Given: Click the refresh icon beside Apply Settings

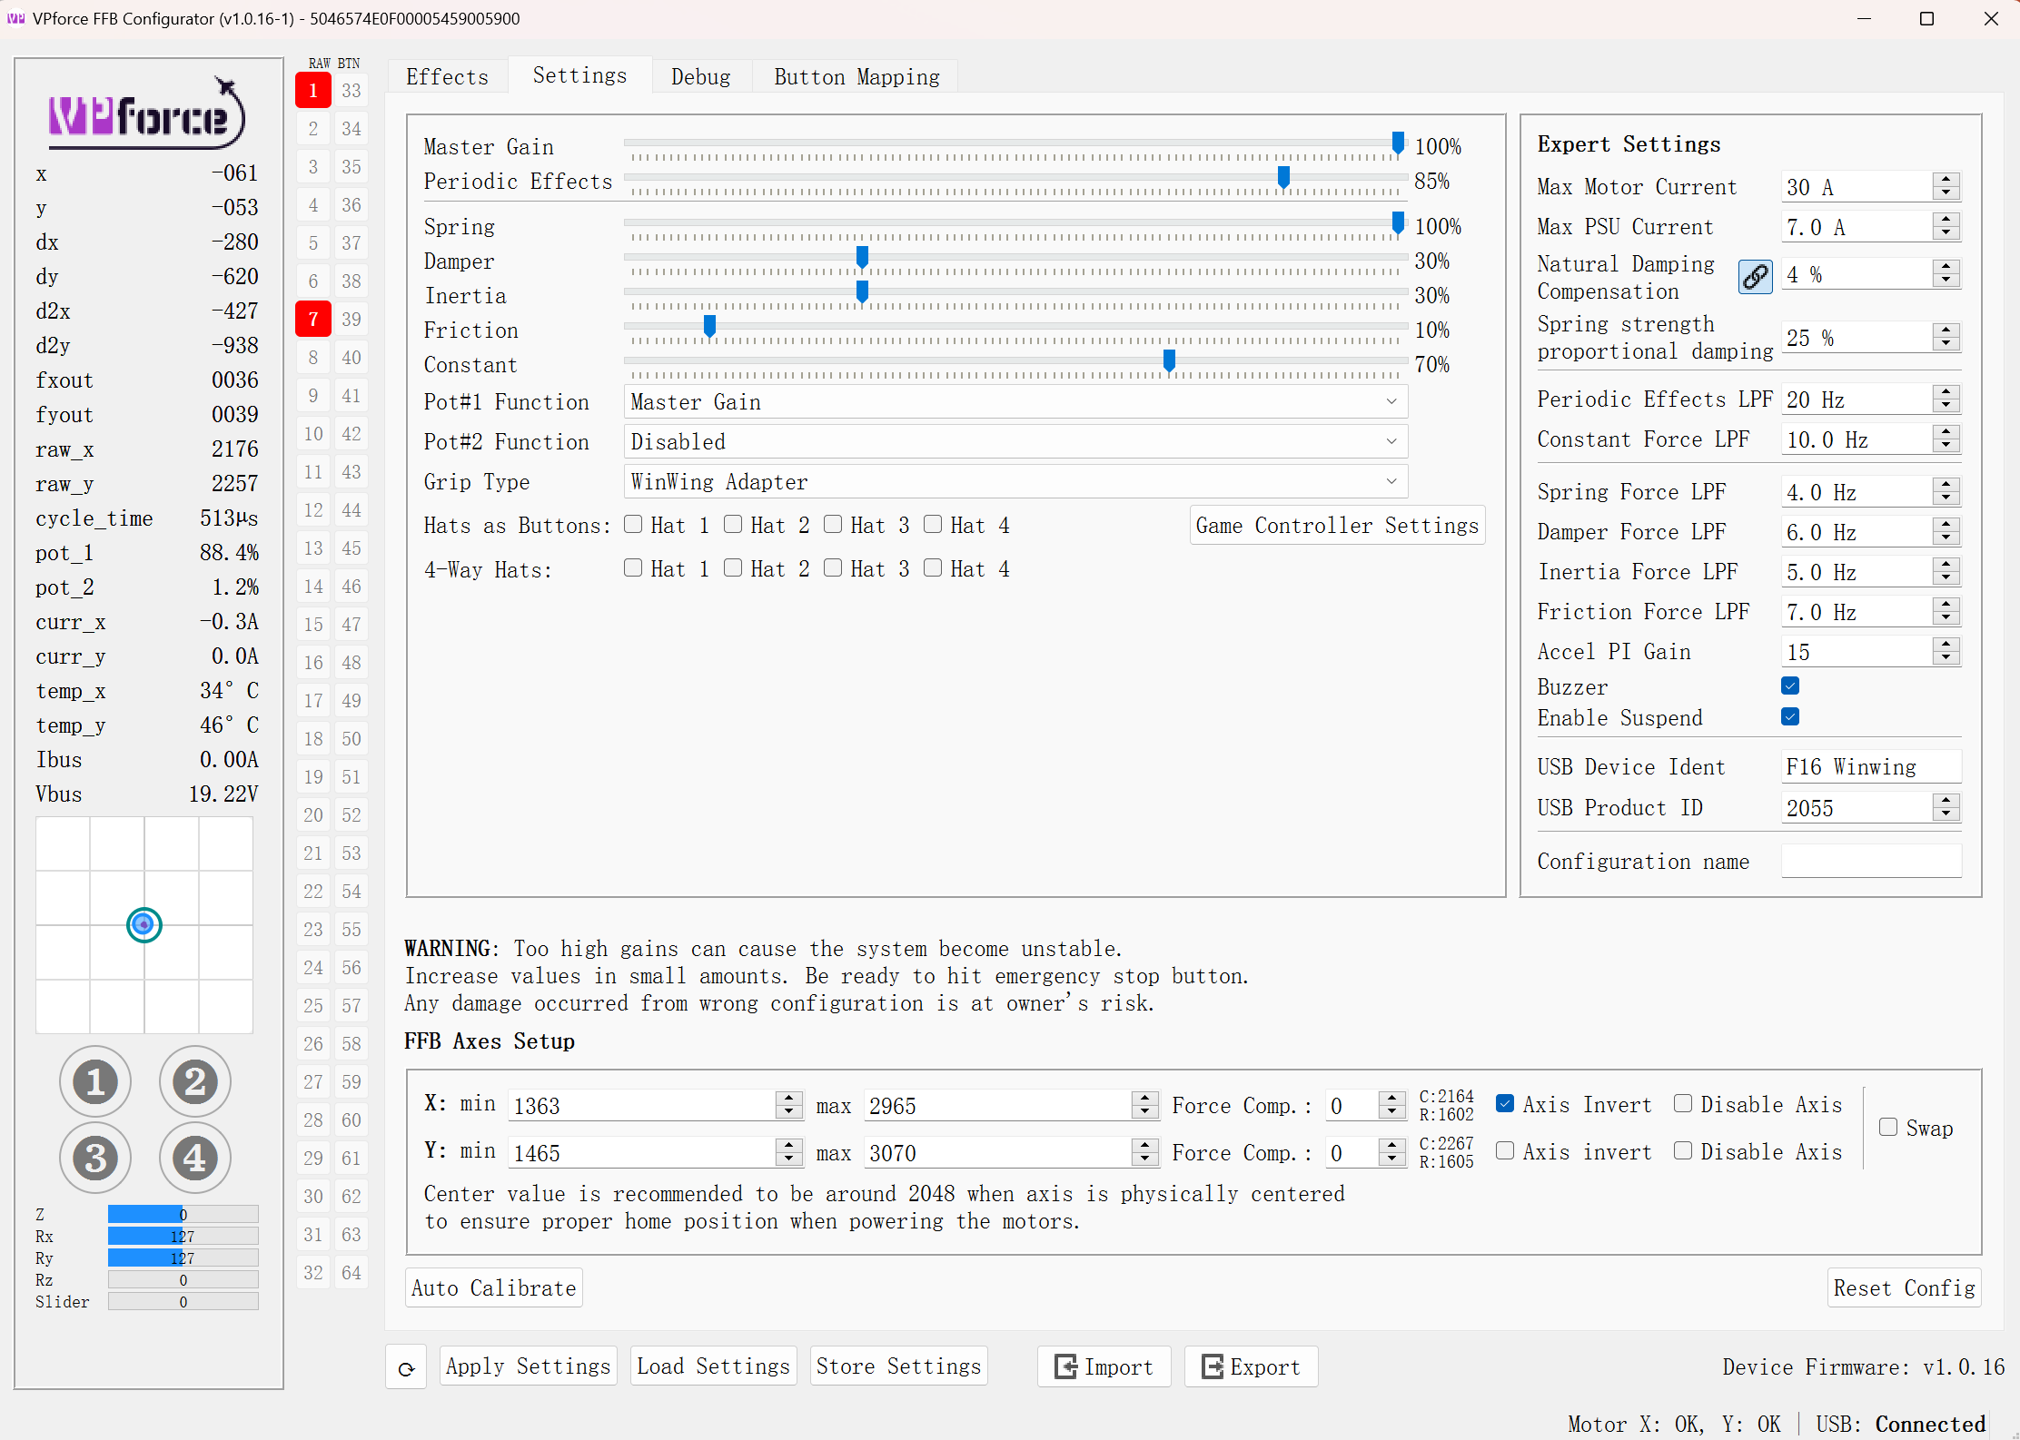Looking at the screenshot, I should (407, 1368).
